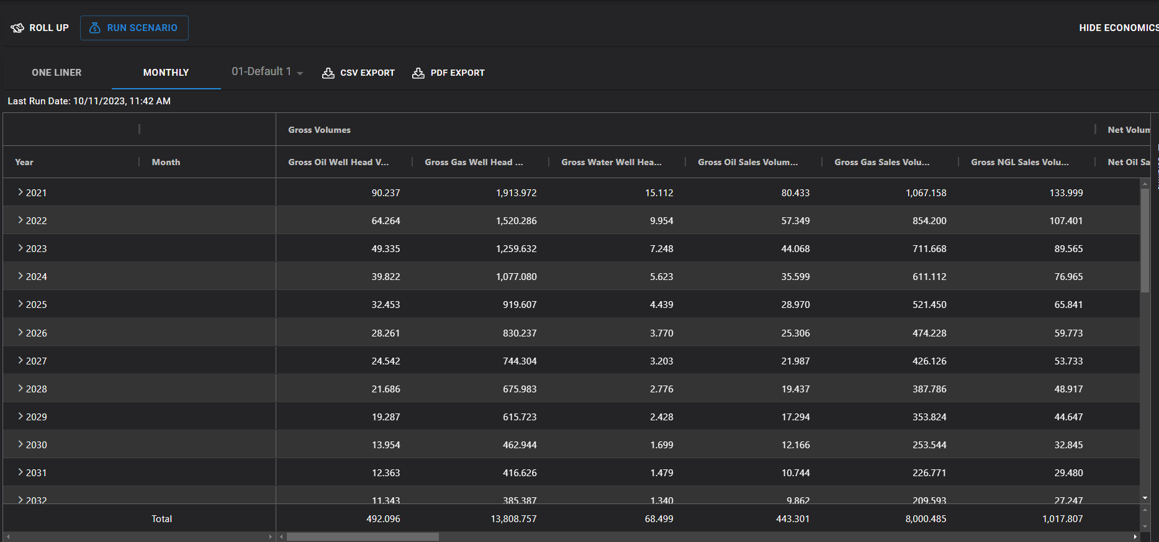This screenshot has height=542, width=1159.
Task: Expand the 2024 year row
Action: pyautogui.click(x=20, y=276)
